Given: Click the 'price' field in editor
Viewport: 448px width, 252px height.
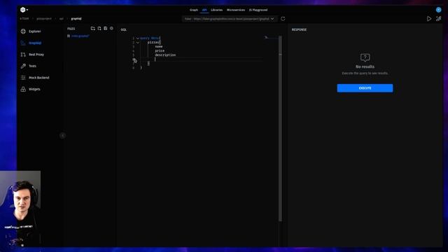Looking at the screenshot, I should [x=160, y=50].
